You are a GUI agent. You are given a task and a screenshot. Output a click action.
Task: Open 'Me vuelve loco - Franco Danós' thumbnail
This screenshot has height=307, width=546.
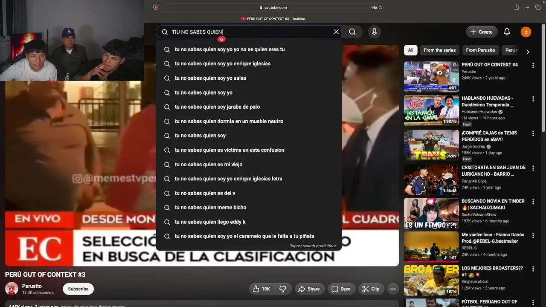(431, 247)
